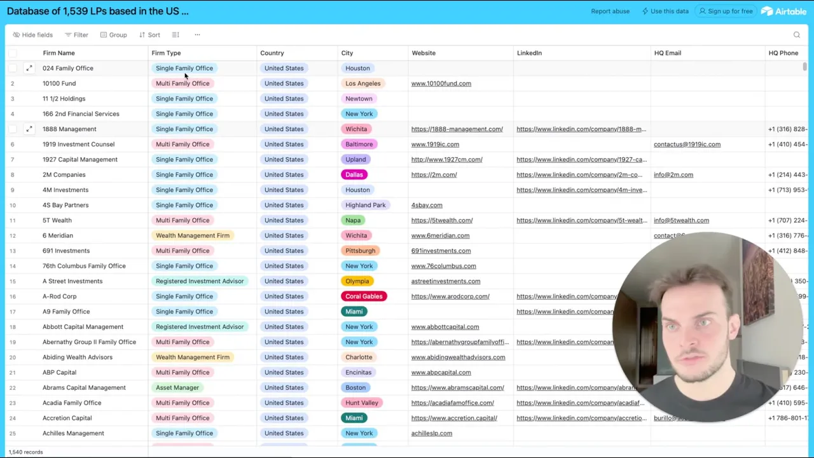Click the Firm Name column header

[59, 53]
